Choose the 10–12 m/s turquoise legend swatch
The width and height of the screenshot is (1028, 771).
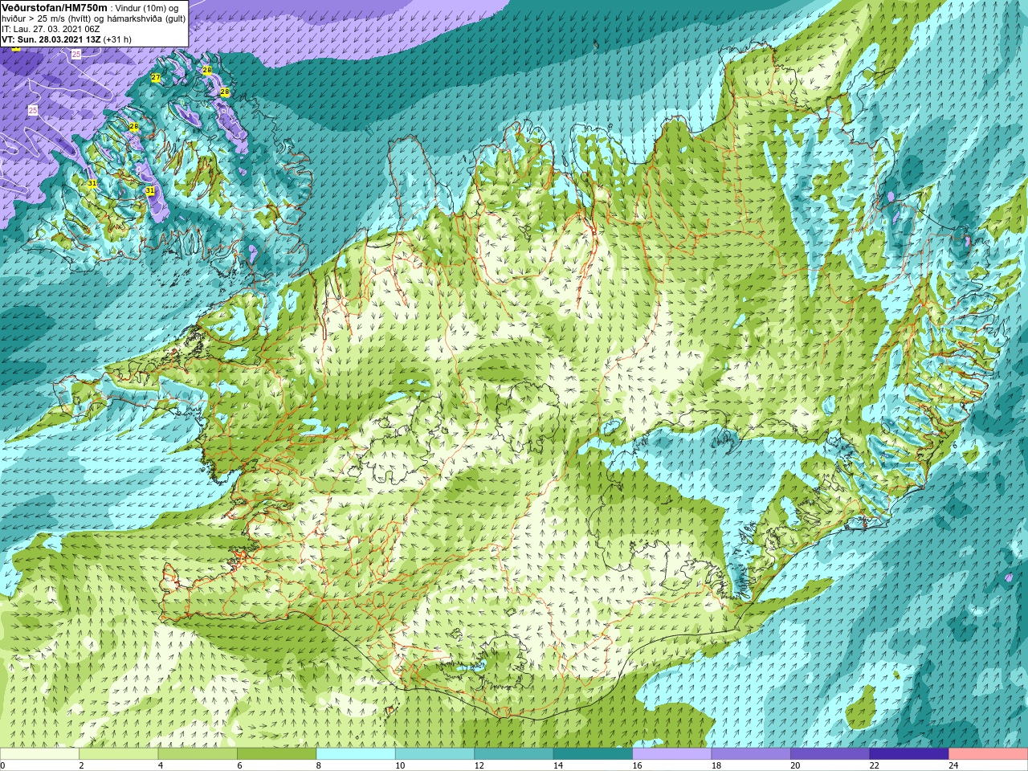click(434, 754)
